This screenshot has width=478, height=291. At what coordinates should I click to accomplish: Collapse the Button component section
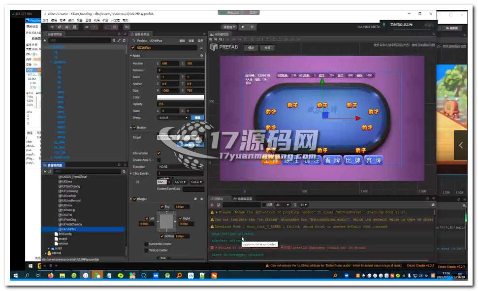point(131,128)
